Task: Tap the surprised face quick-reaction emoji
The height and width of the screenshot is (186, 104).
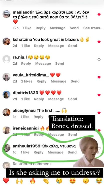Action: click(x=86, y=180)
